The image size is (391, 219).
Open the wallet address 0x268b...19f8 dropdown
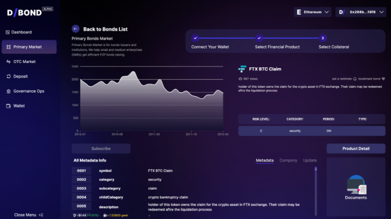[360, 12]
